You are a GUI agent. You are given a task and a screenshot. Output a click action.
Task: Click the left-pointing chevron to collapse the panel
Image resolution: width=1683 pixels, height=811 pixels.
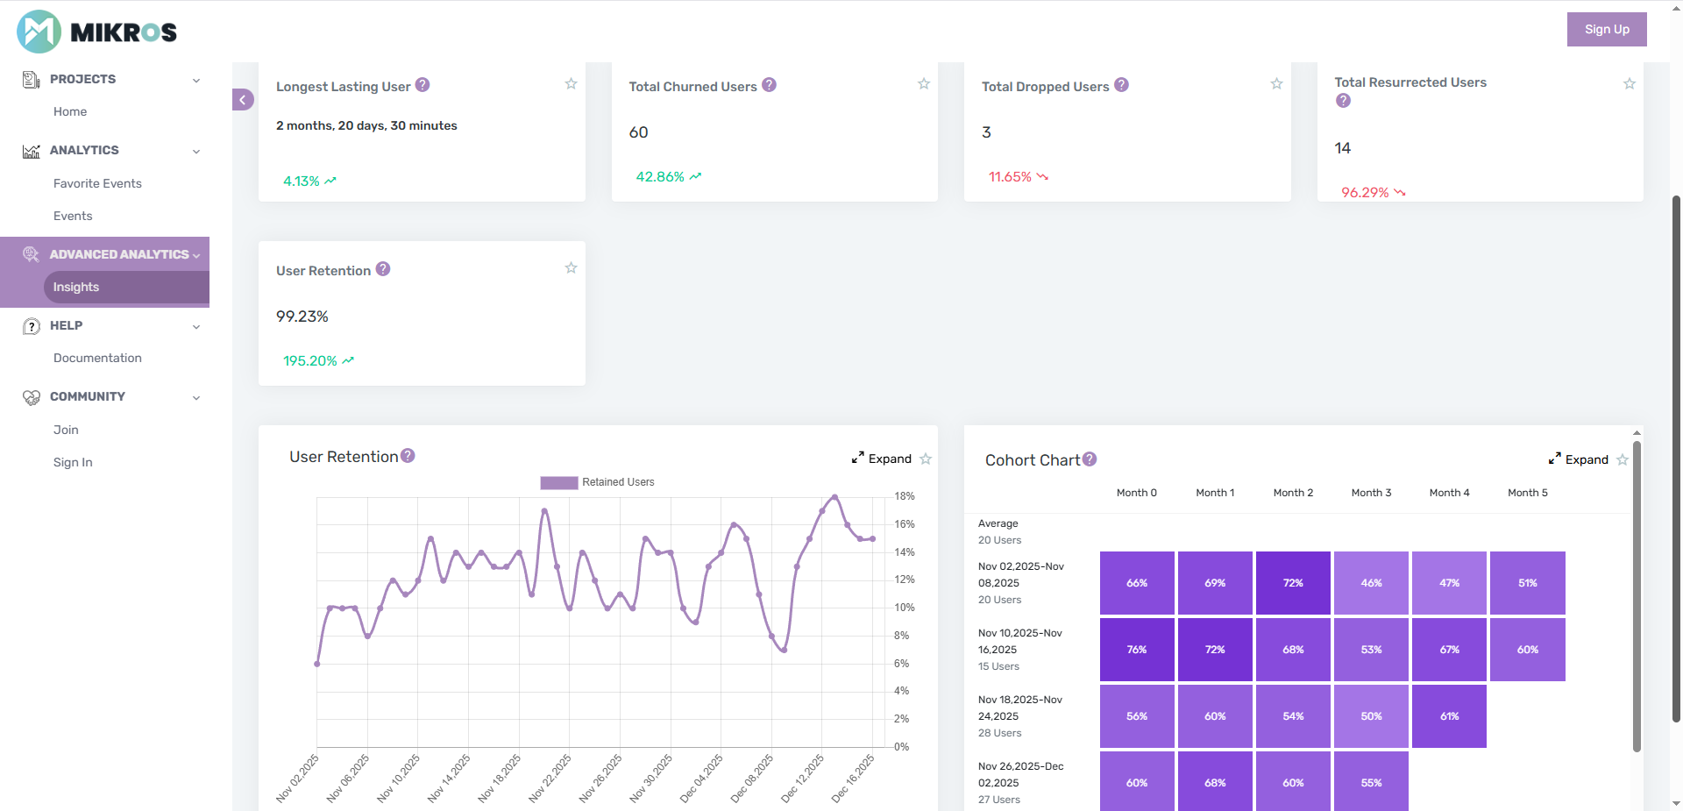243,99
